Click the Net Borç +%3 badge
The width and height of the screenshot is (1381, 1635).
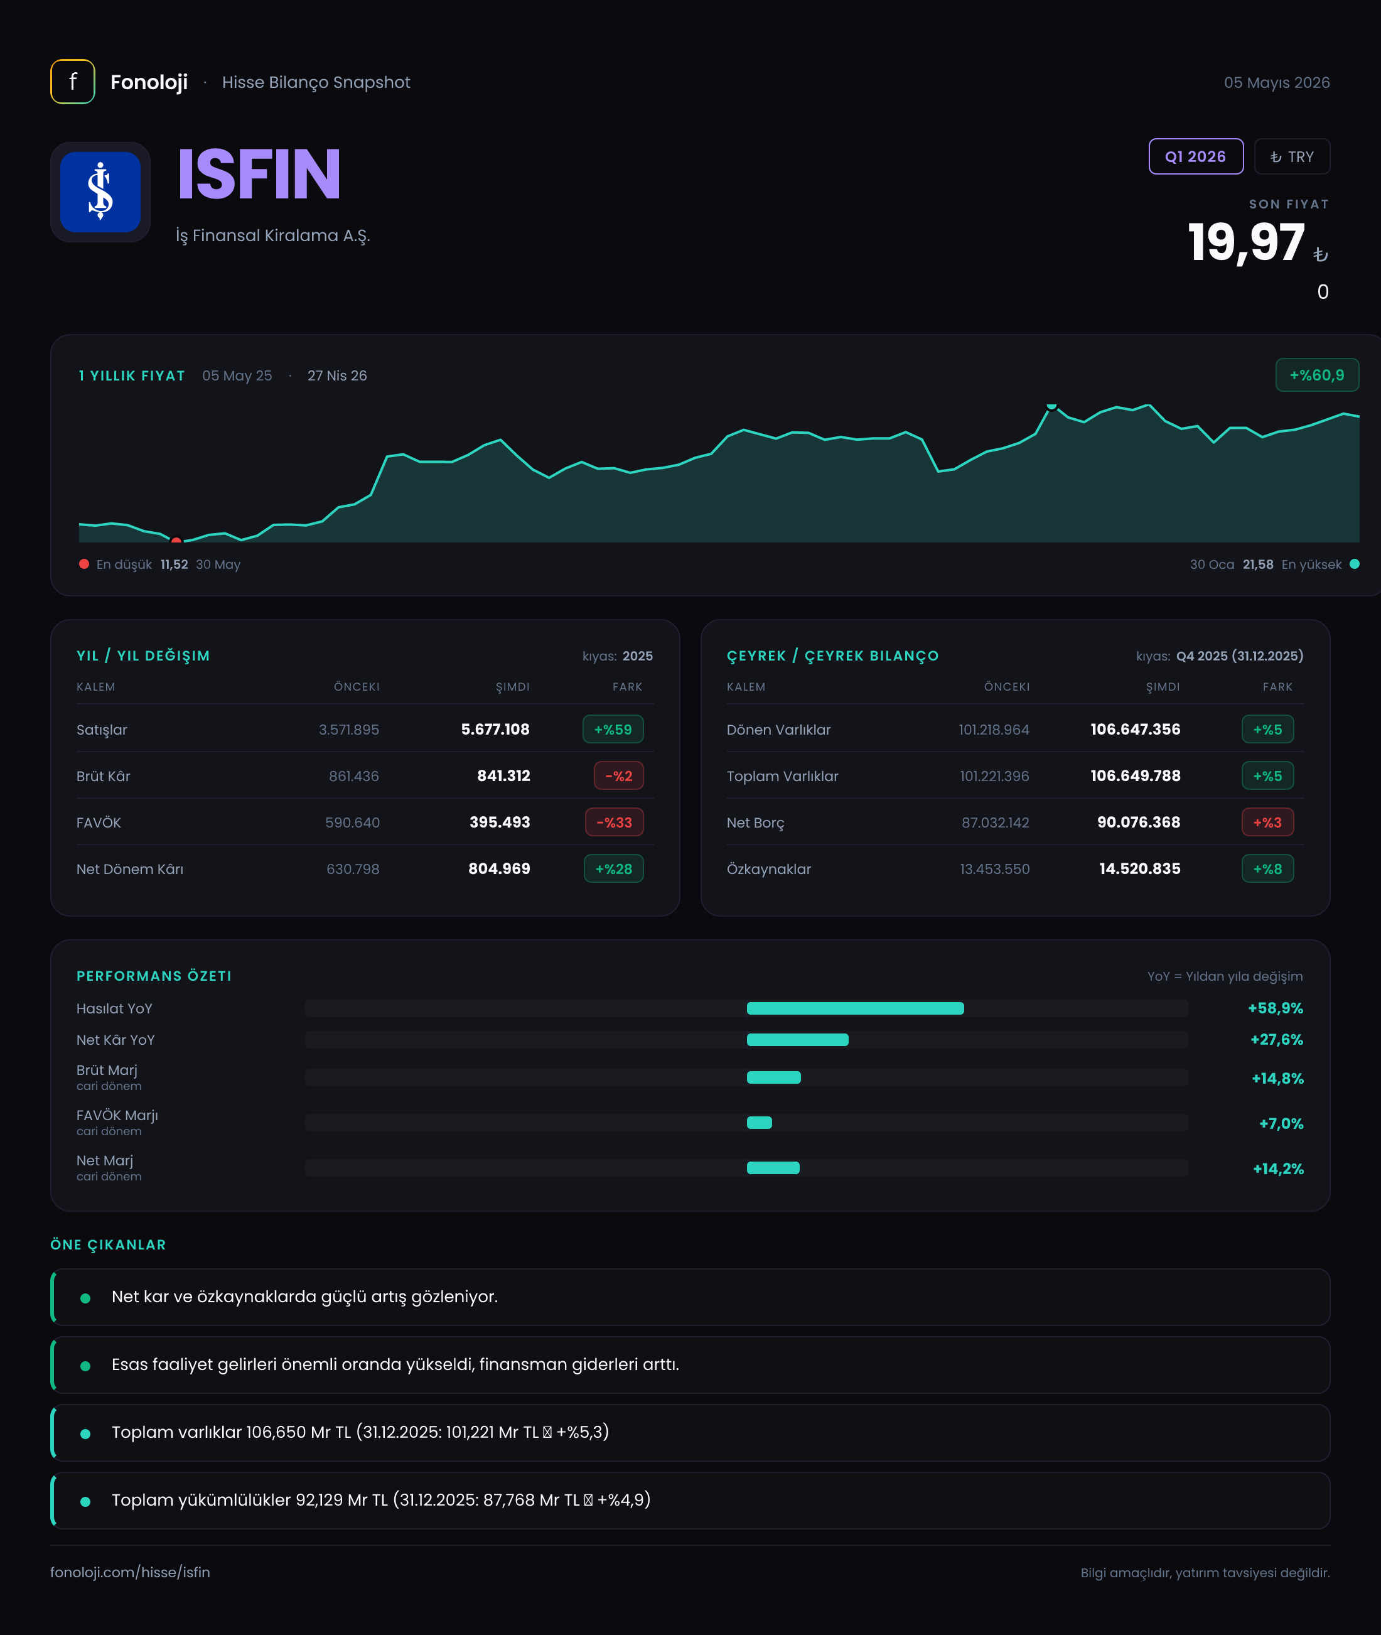pyautogui.click(x=1267, y=822)
